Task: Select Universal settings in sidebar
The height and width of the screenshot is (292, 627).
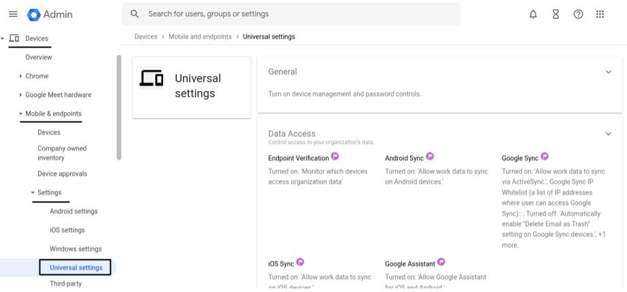Action: click(75, 268)
